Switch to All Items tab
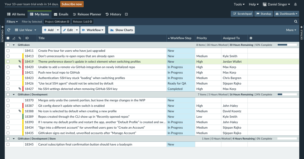This screenshot has width=304, height=159. click(16, 14)
